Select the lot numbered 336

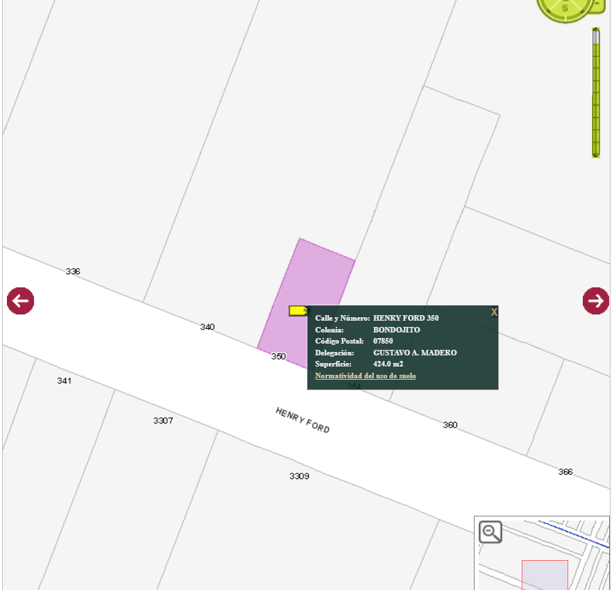point(73,271)
